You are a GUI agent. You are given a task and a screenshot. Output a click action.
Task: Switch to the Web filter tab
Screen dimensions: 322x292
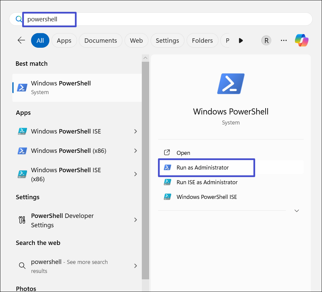136,40
